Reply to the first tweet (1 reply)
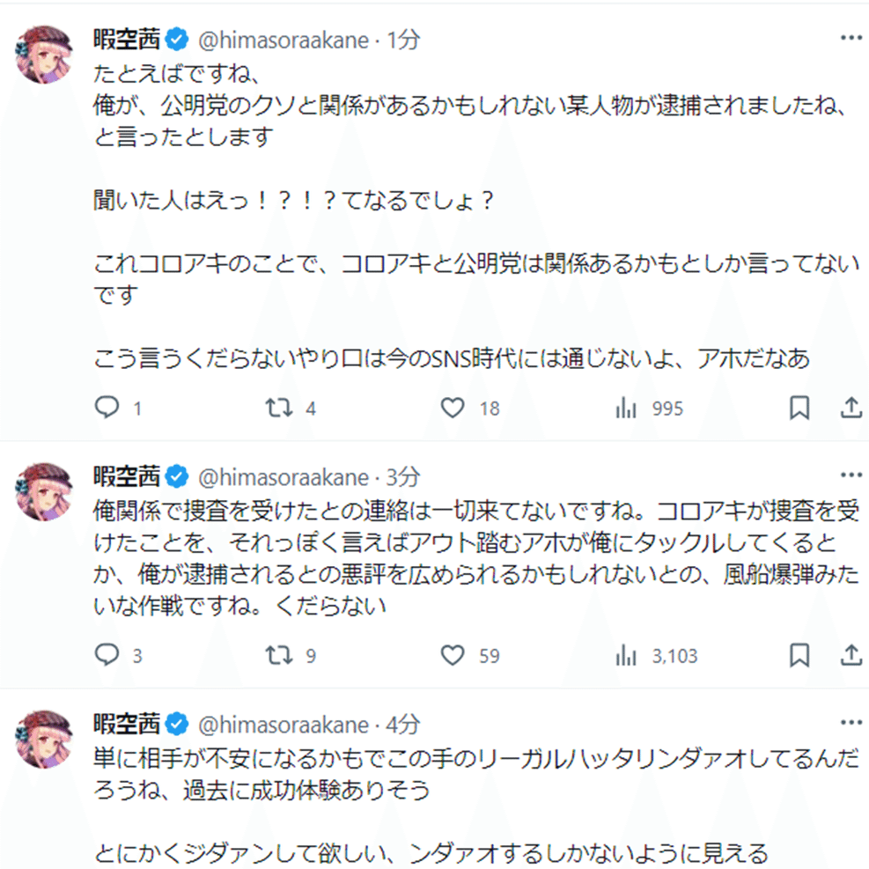 pos(107,408)
